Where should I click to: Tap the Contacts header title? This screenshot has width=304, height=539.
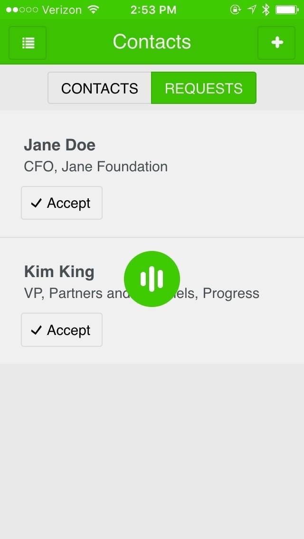coord(152,42)
